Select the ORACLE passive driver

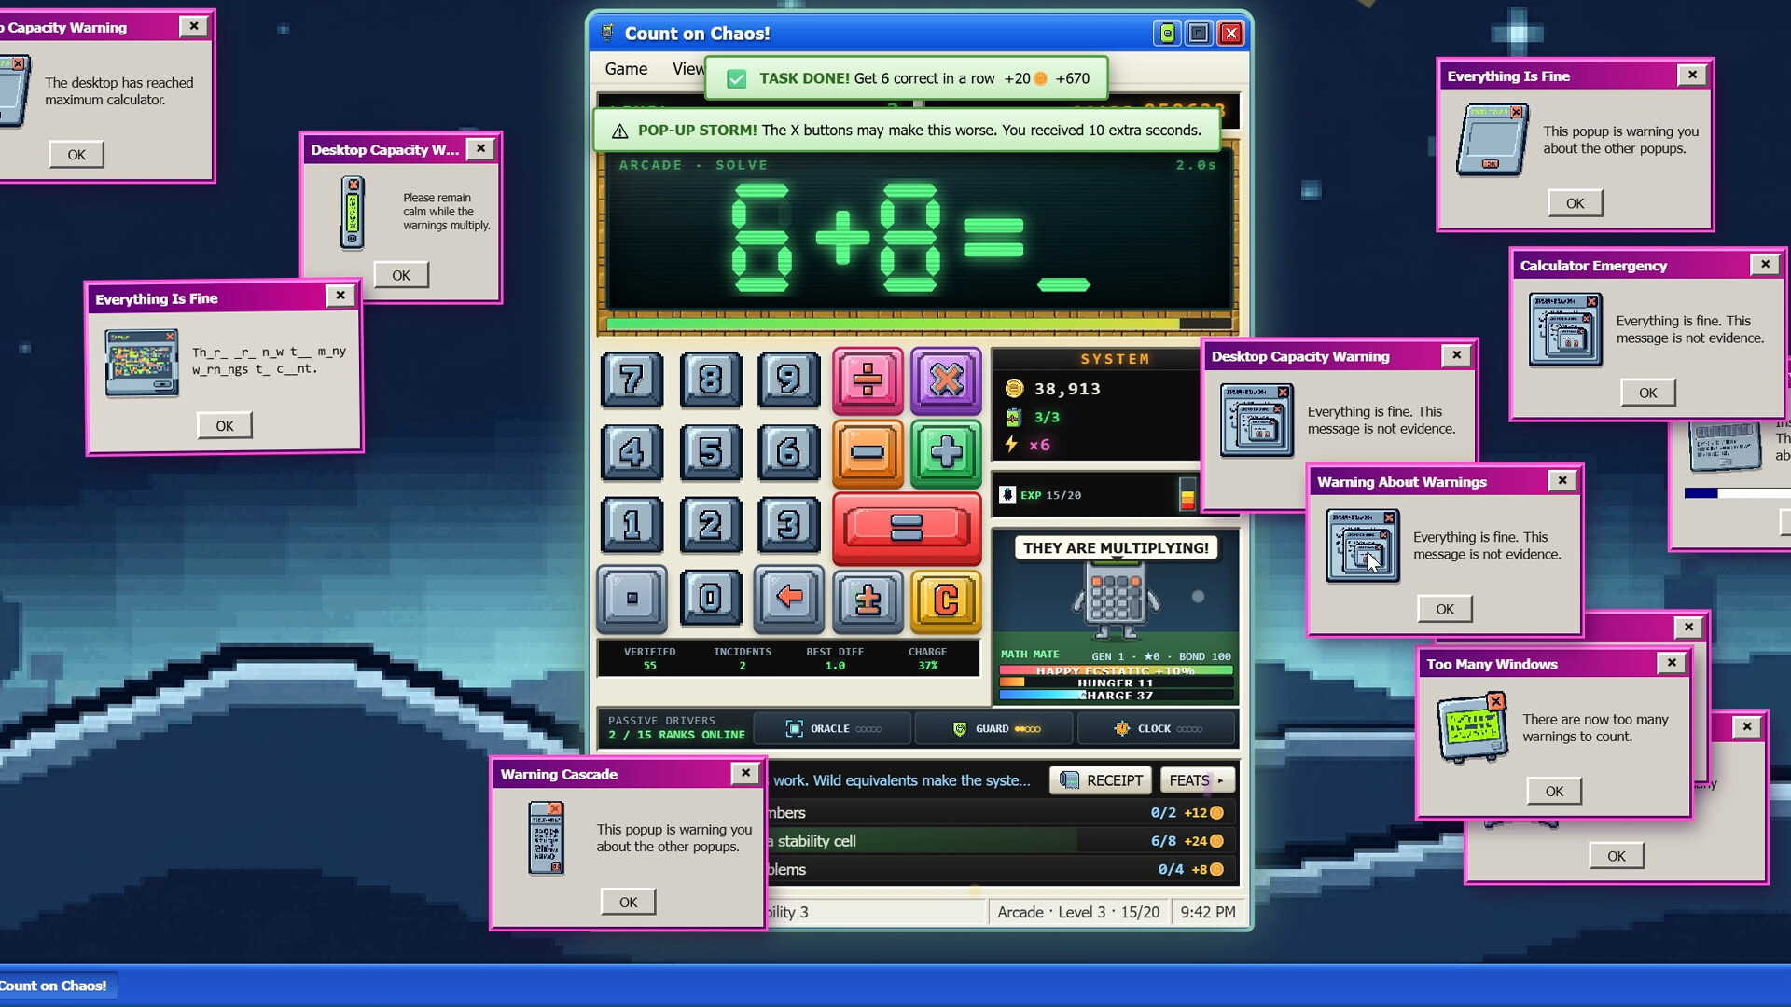point(833,729)
